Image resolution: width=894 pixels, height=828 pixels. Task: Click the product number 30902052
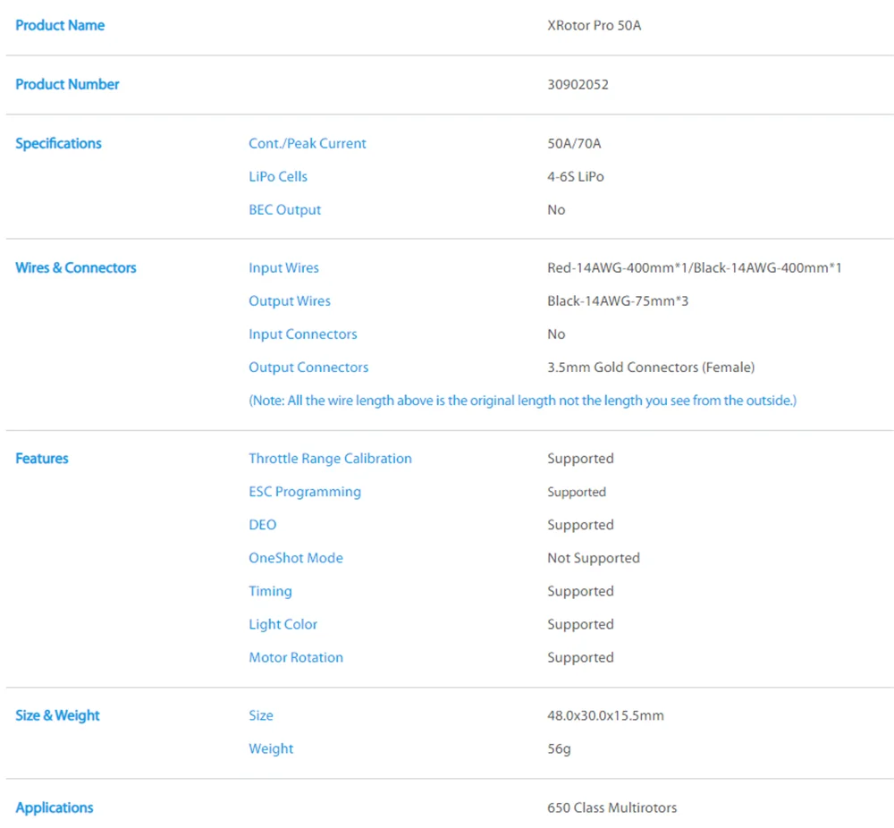pos(578,84)
